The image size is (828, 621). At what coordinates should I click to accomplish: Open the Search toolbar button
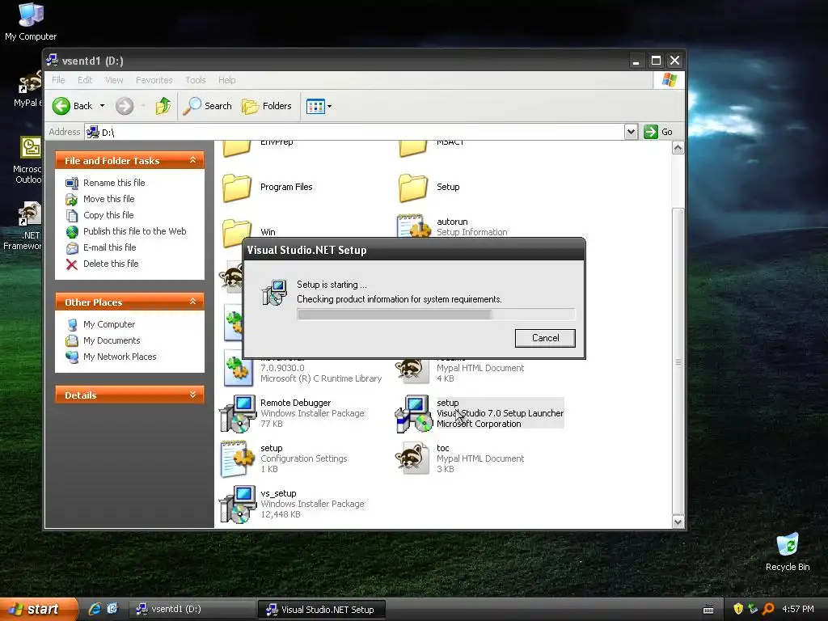tap(208, 106)
